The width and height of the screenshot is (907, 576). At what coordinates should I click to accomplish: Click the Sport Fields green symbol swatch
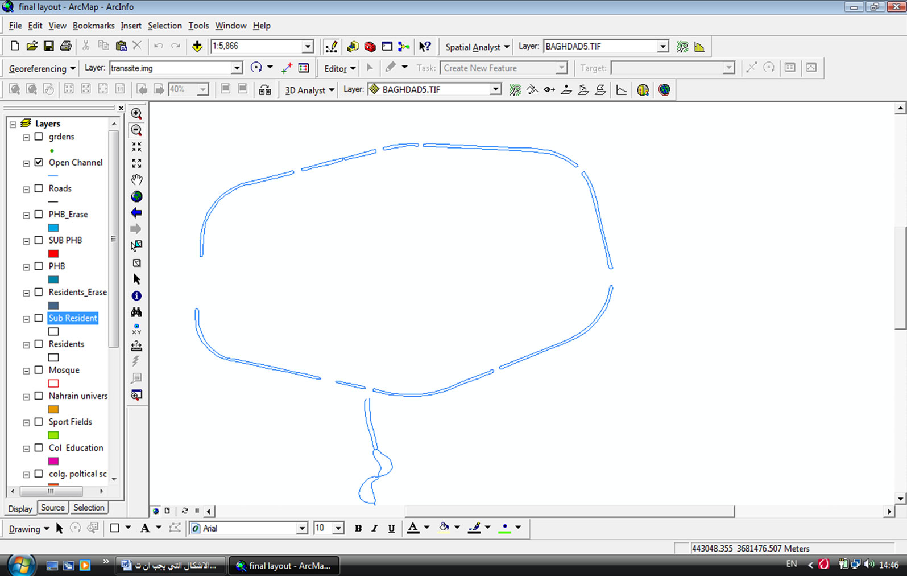click(x=53, y=435)
